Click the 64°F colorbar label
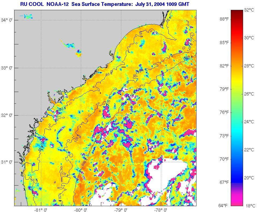Viewport: 257px width, 212px height. click(x=223, y=206)
